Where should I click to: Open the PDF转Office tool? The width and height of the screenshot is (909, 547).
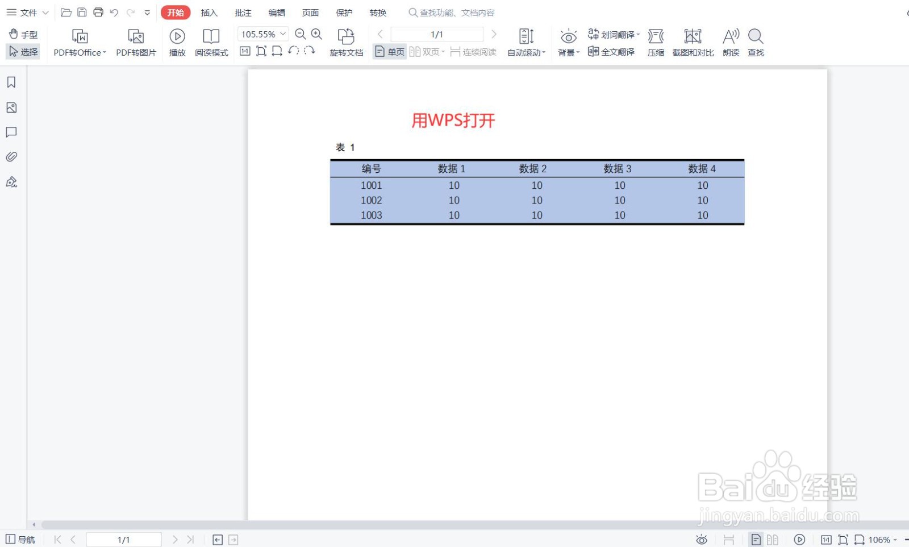[x=79, y=42]
